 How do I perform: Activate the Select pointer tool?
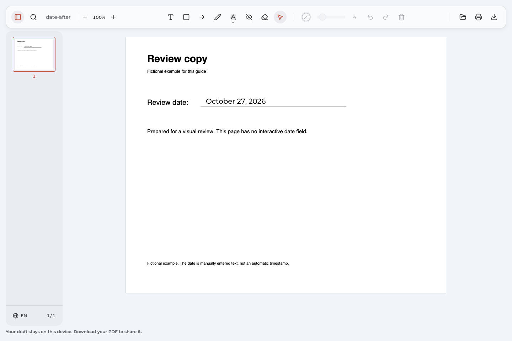(280, 17)
